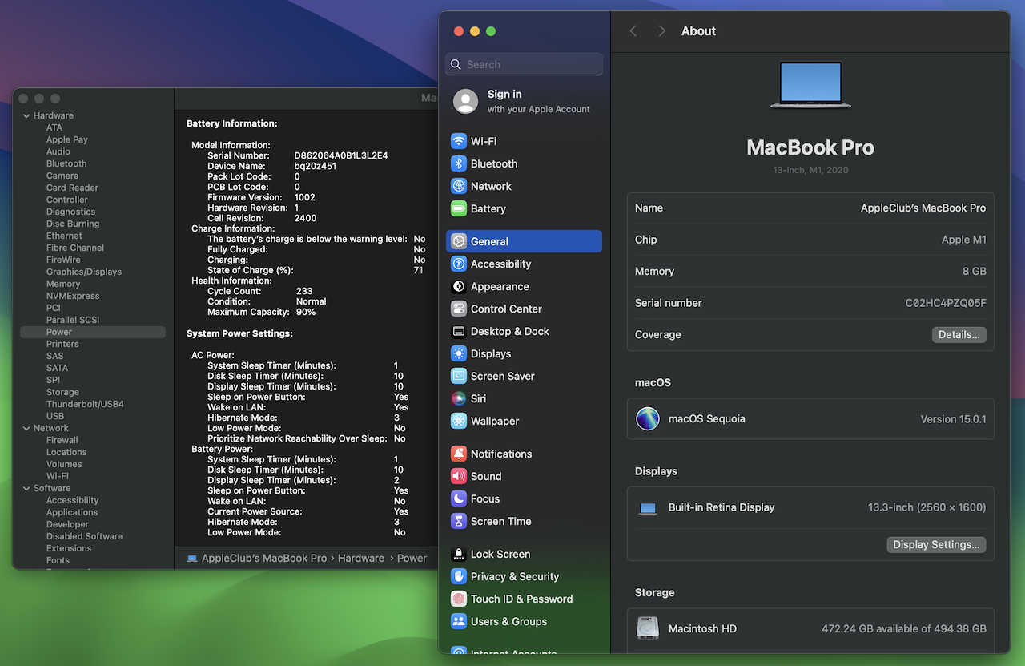Click Hardware in the path bar
The image size is (1025, 666).
tap(361, 558)
